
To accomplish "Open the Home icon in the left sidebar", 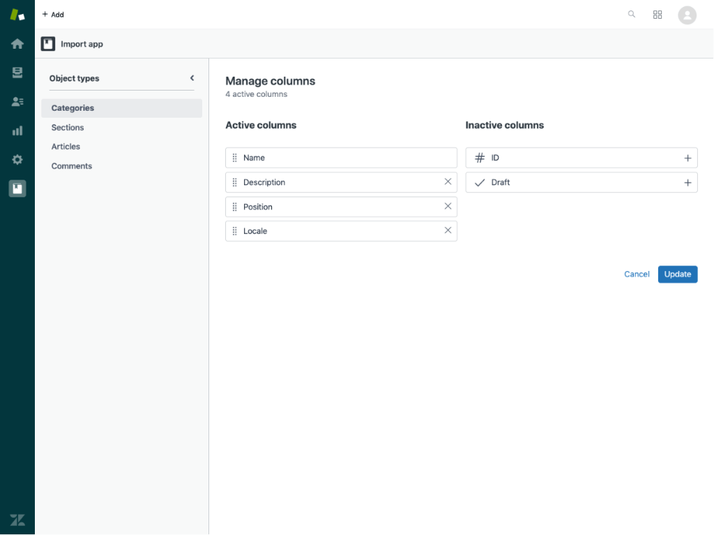I will 17,43.
